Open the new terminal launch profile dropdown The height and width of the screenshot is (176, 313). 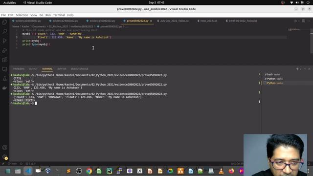click(300, 69)
